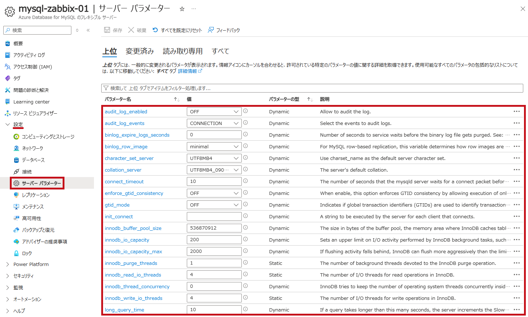
Task: Open 高可用性 settings page
Action: coord(31,218)
